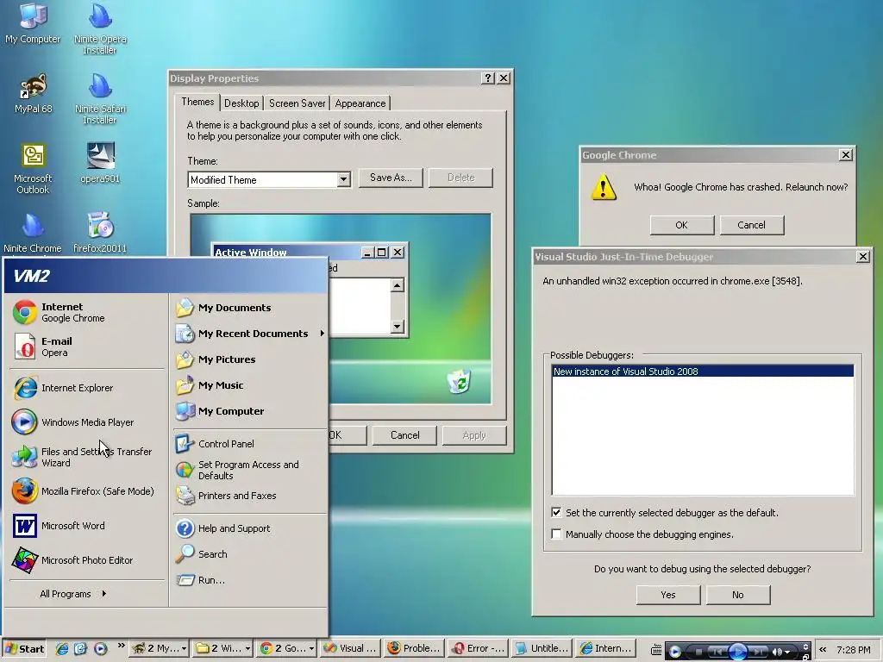Screen dimensions: 883x662
Task: Open firefox20011 desktop icon
Action: pyautogui.click(x=100, y=233)
